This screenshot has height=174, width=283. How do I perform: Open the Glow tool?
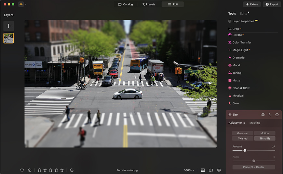pos(234,103)
